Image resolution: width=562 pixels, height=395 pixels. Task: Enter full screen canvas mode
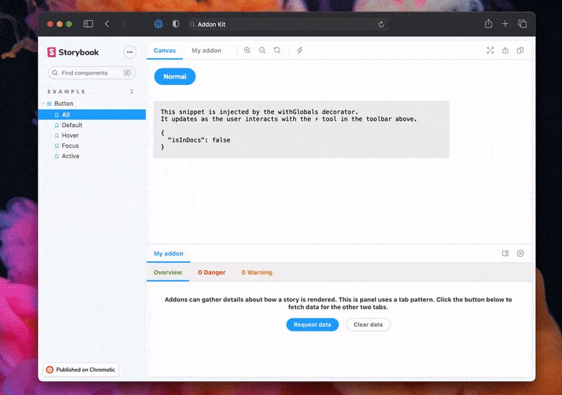pos(490,51)
